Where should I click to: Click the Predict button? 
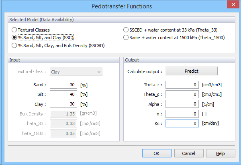[x=192, y=71]
